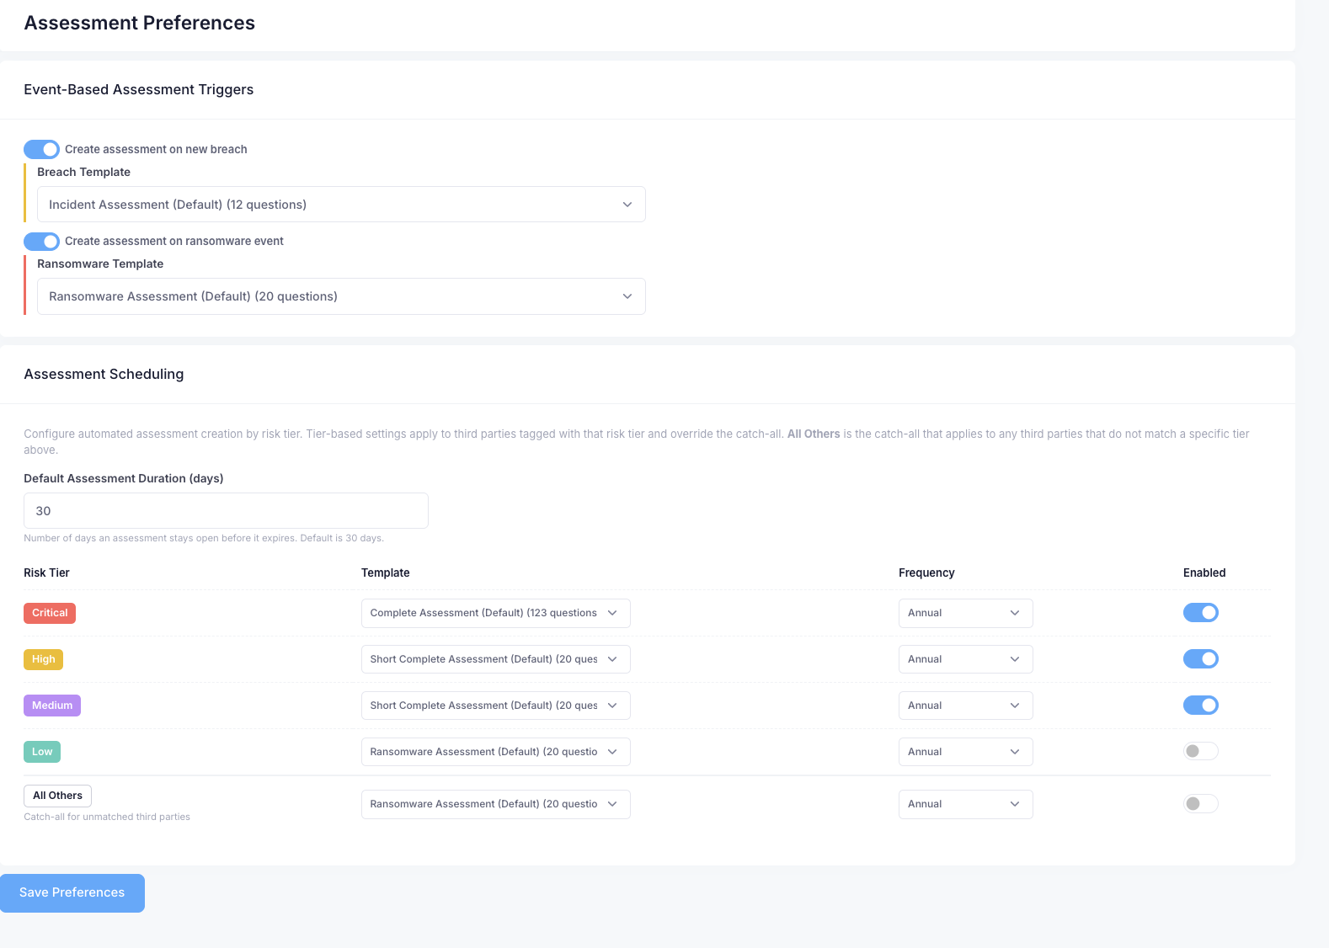Open Medium tier template selector

click(x=495, y=706)
